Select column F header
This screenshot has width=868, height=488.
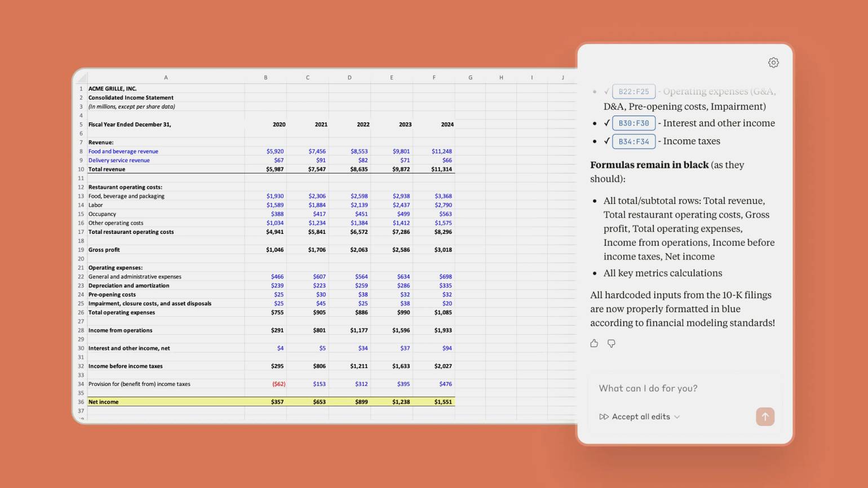coord(433,78)
